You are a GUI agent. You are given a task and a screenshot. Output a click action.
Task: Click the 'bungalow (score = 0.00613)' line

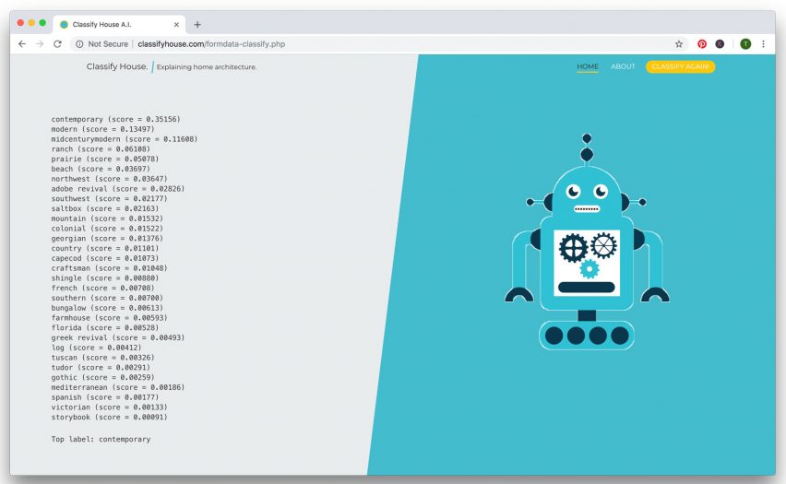point(107,308)
